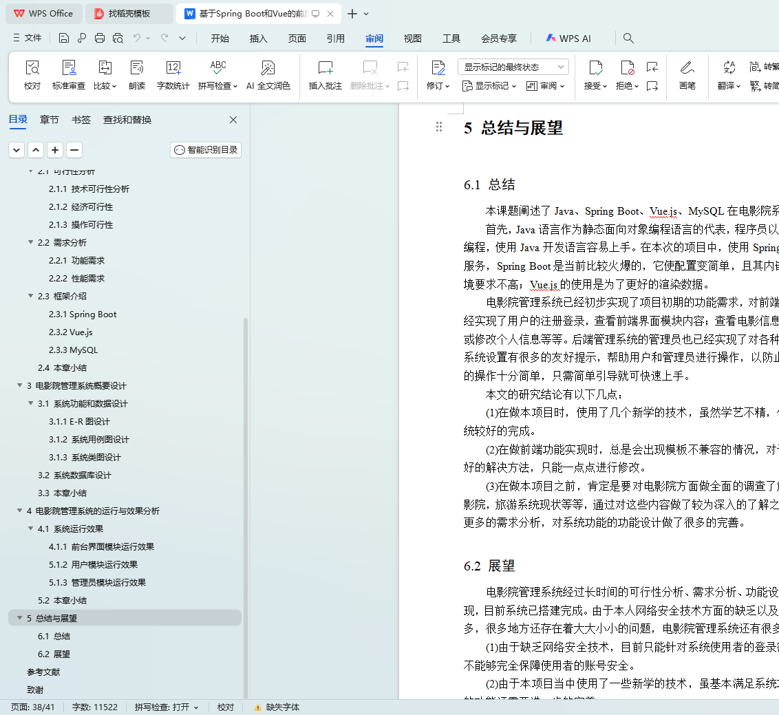Collapse the 5 总结与展望 outline node

tap(20, 617)
